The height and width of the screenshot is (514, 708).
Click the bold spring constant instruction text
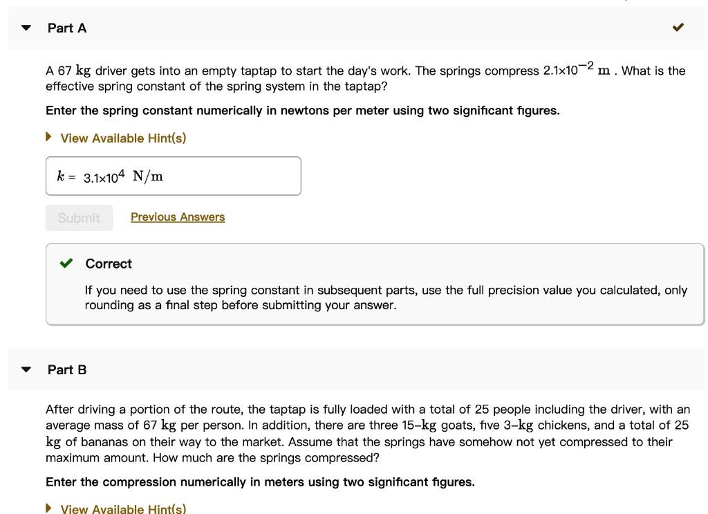click(302, 111)
